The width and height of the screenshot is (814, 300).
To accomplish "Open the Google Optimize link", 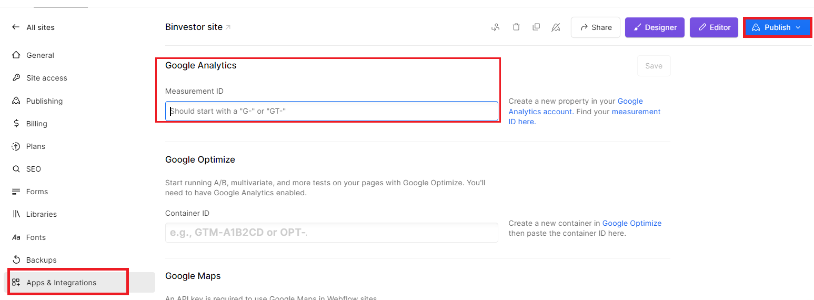I will (x=632, y=223).
